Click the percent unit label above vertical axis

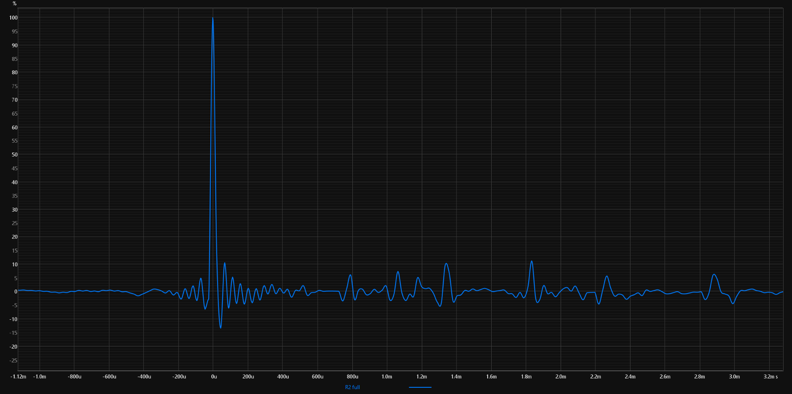pyautogui.click(x=15, y=4)
